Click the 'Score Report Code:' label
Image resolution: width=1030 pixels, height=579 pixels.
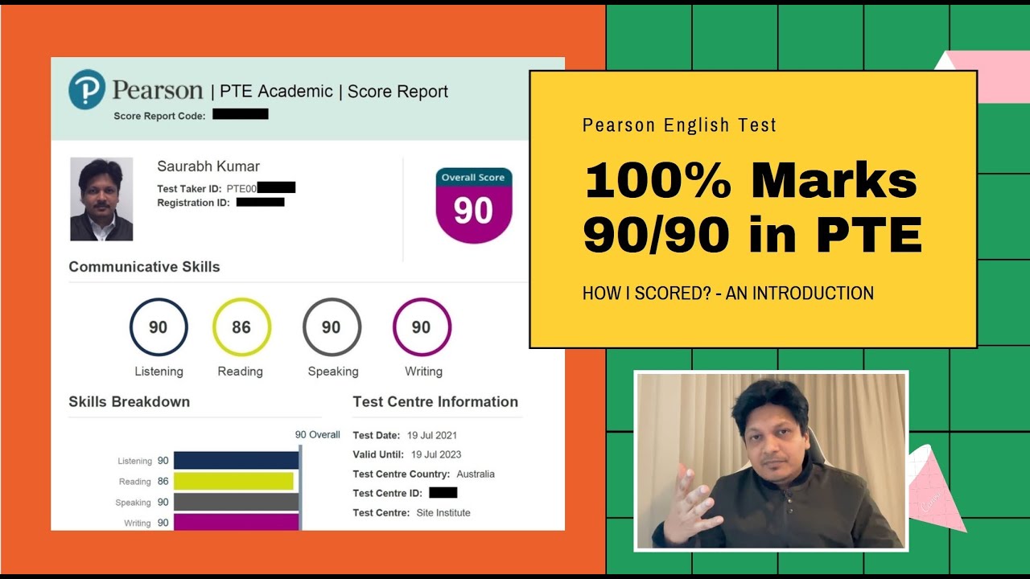(x=159, y=116)
